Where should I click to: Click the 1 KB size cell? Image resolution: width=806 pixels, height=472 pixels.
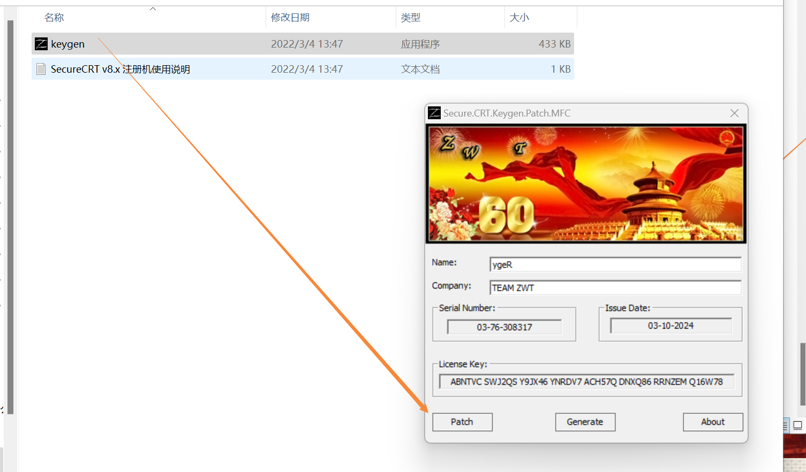click(561, 69)
